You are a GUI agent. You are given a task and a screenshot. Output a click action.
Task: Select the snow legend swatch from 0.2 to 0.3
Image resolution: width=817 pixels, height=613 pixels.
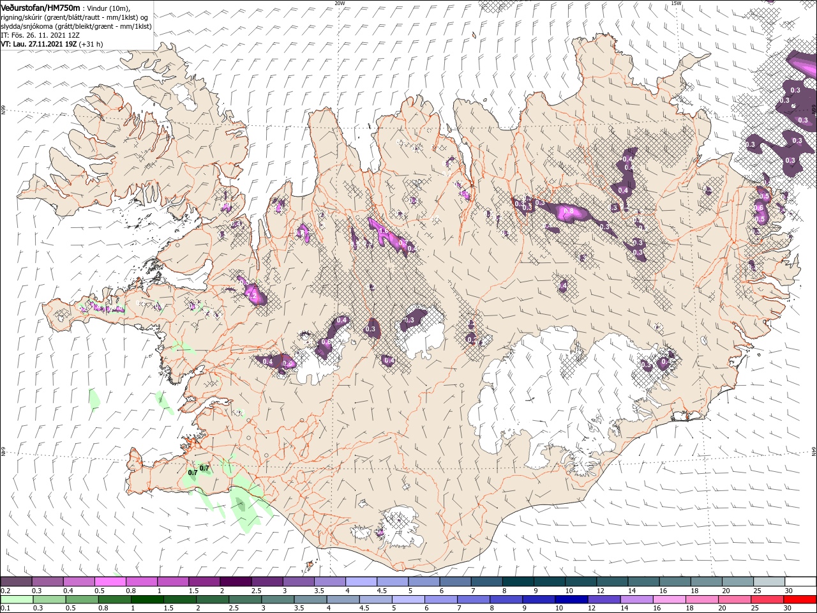17,581
